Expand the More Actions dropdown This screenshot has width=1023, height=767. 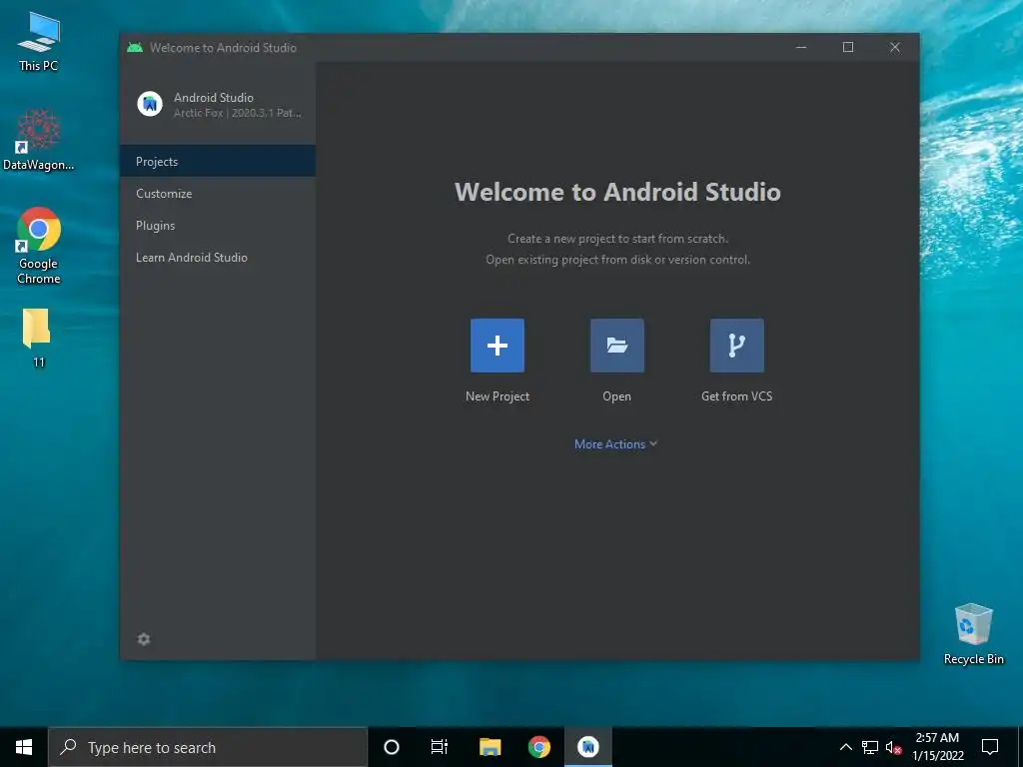point(615,444)
